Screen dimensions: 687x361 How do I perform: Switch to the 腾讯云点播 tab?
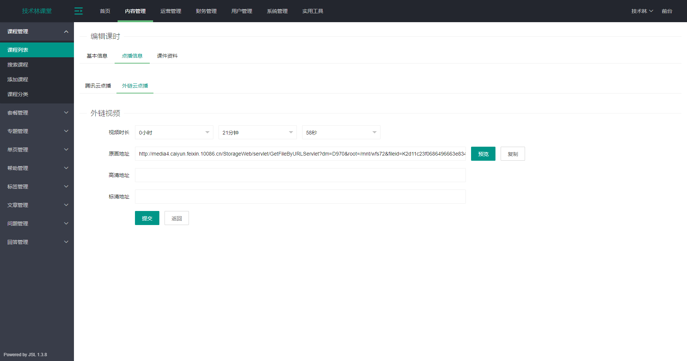[x=98, y=86]
